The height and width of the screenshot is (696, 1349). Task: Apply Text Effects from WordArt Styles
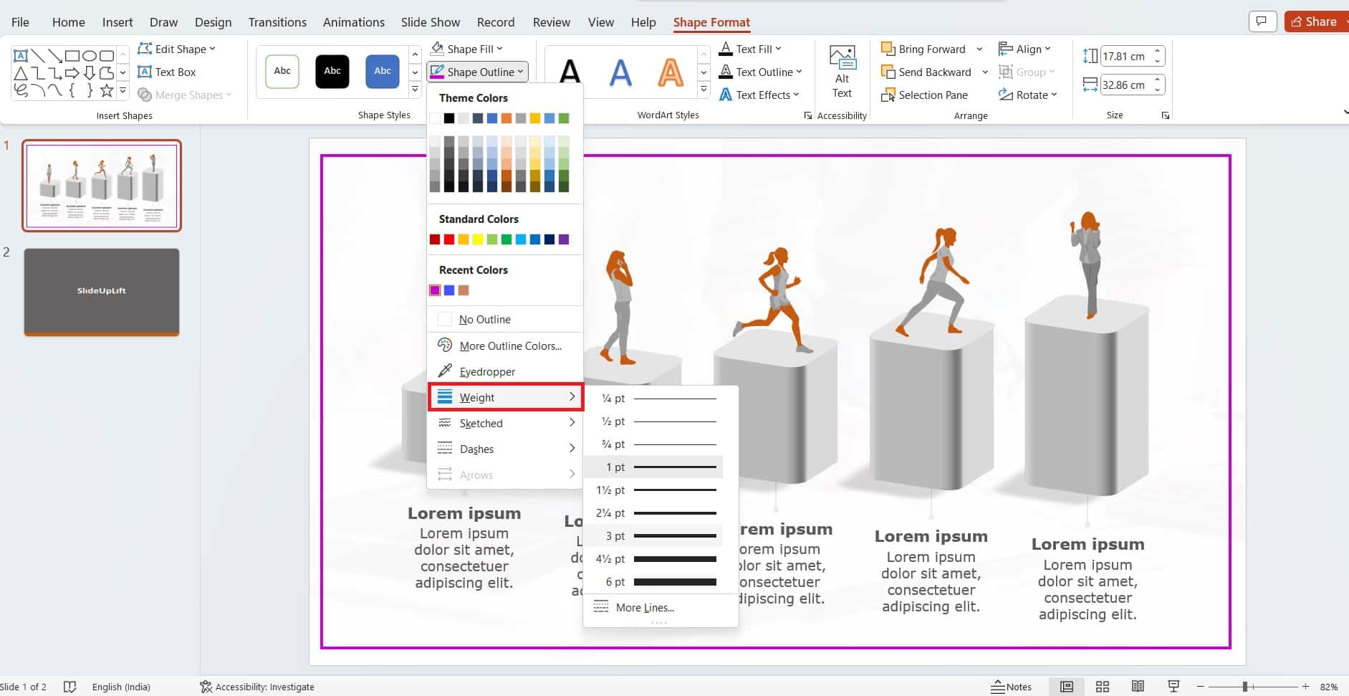tap(759, 94)
